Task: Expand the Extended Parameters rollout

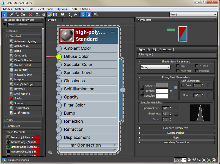Action: pyautogui.click(x=175, y=128)
